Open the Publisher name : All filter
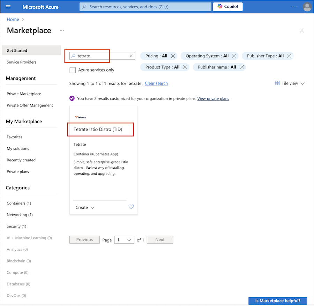314x306 pixels. coord(217,67)
